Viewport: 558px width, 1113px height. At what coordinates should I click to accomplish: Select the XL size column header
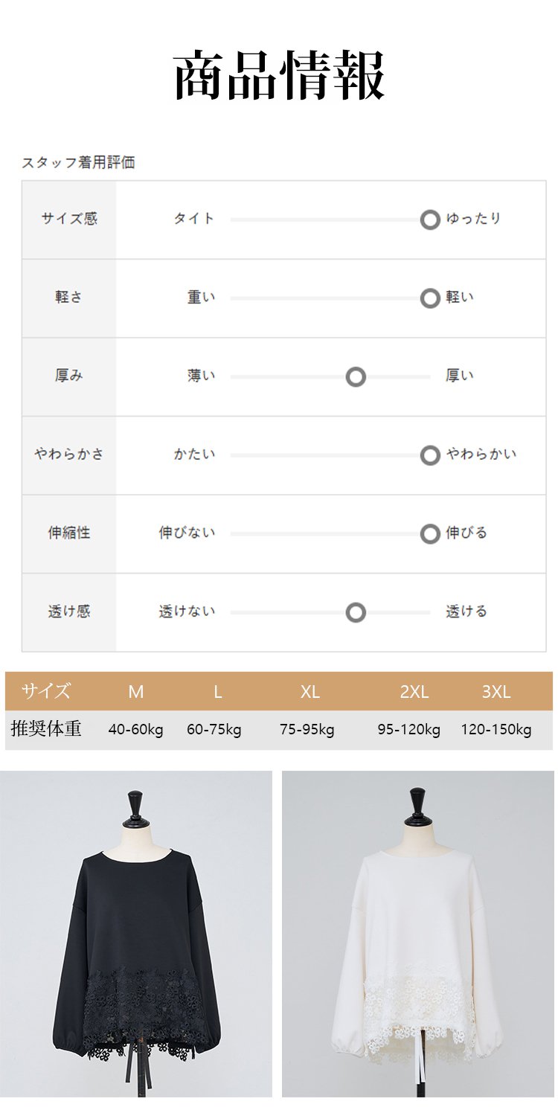click(x=310, y=692)
